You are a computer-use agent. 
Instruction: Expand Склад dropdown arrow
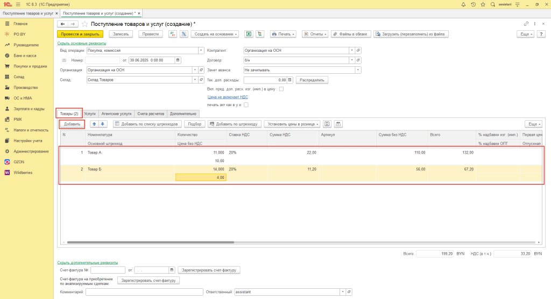[x=195, y=80]
